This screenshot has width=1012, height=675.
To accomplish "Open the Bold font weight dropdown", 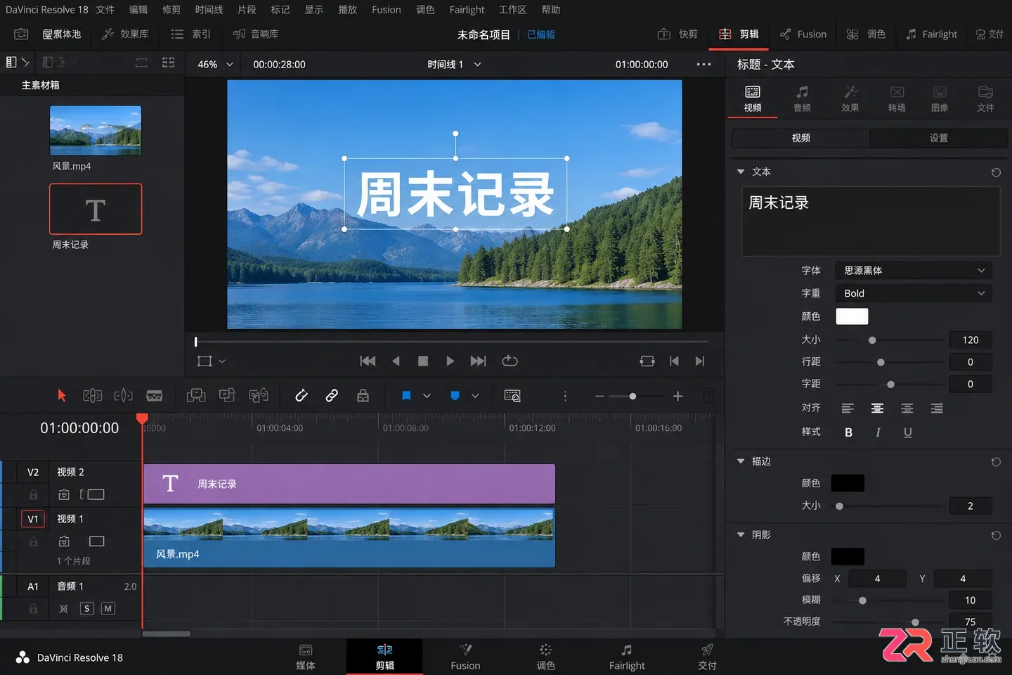I will click(x=914, y=293).
